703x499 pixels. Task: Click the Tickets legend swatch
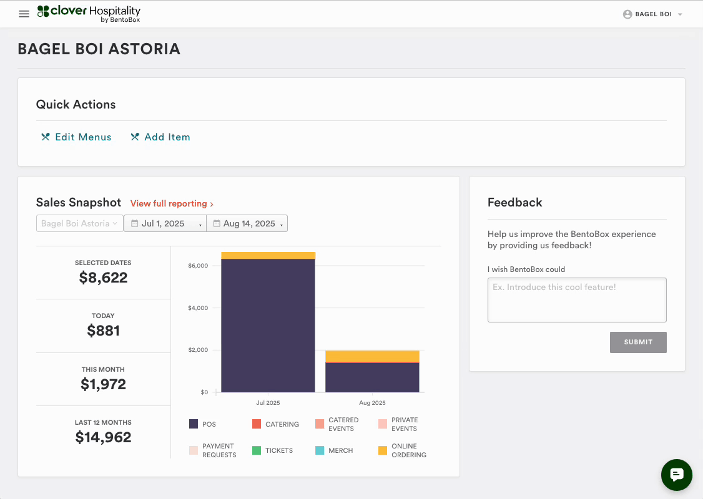(x=257, y=450)
